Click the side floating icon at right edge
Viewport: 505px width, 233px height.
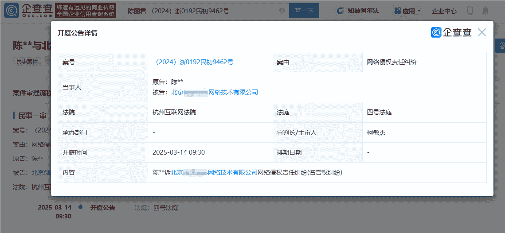[501, 45]
